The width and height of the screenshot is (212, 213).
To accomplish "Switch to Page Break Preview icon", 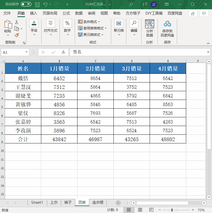I will tap(151, 210).
